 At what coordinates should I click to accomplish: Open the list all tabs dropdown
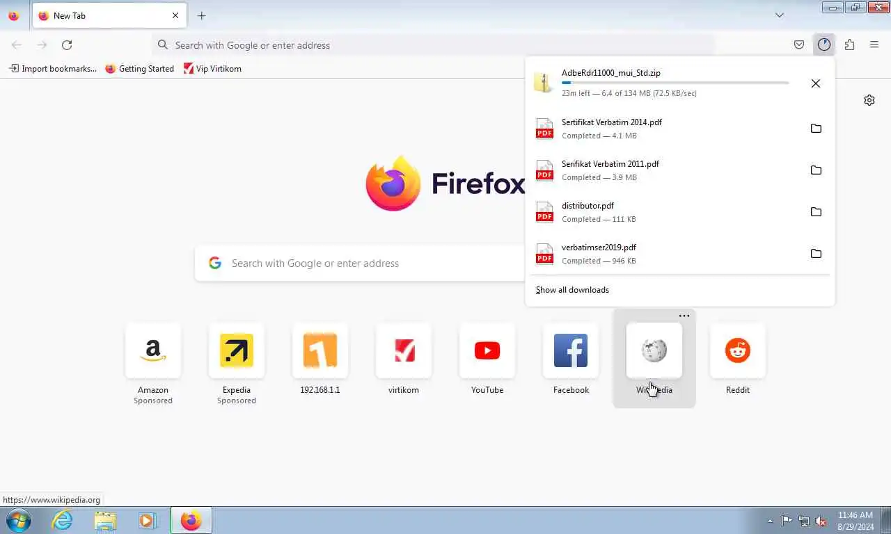(x=780, y=15)
